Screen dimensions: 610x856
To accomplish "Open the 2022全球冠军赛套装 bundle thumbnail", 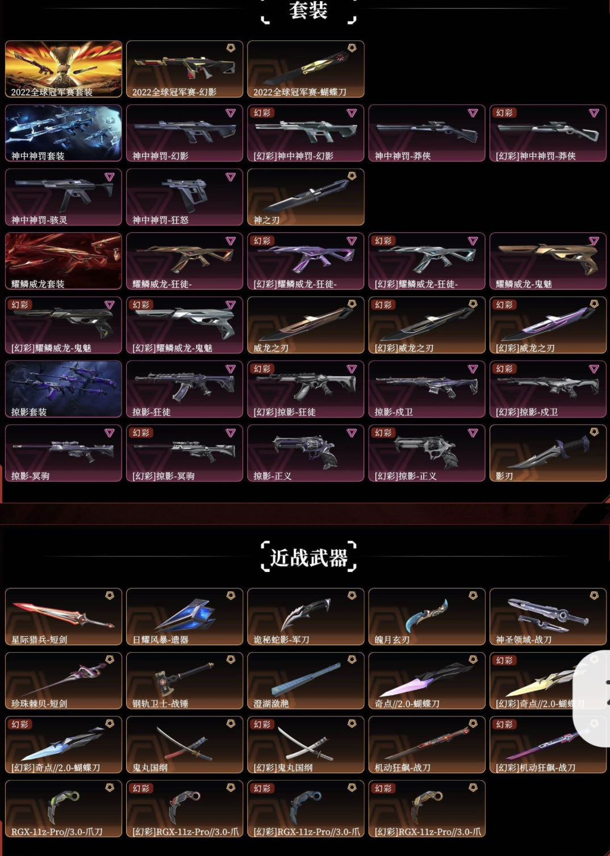I will [x=64, y=69].
